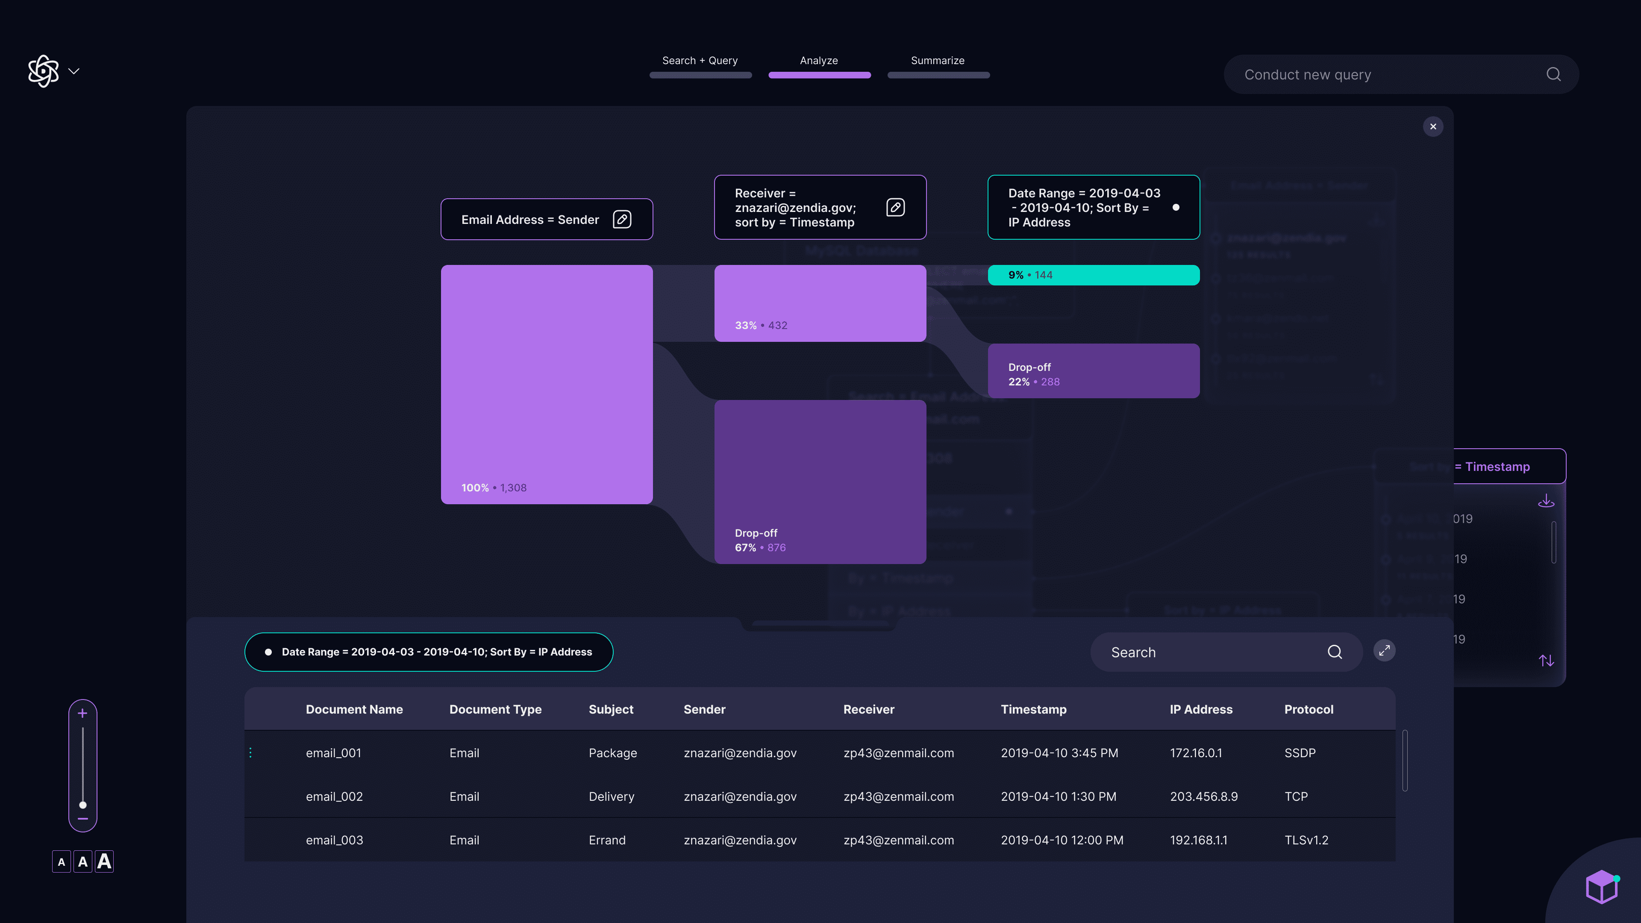Edit the Receiver znazari filter

coord(895,208)
